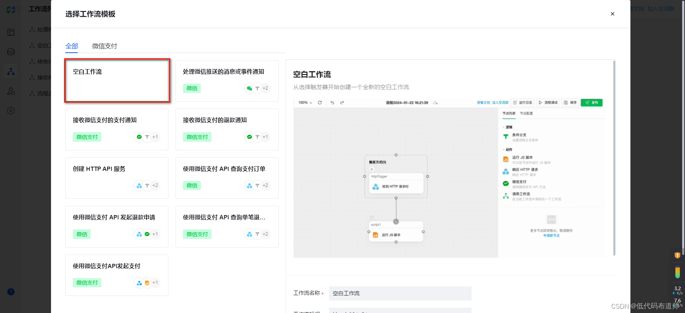Click 微信支付 tag on 查询单笔退款 card

point(197,234)
